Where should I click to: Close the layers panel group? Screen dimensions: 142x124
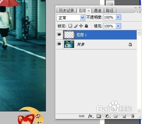coord(139,7)
